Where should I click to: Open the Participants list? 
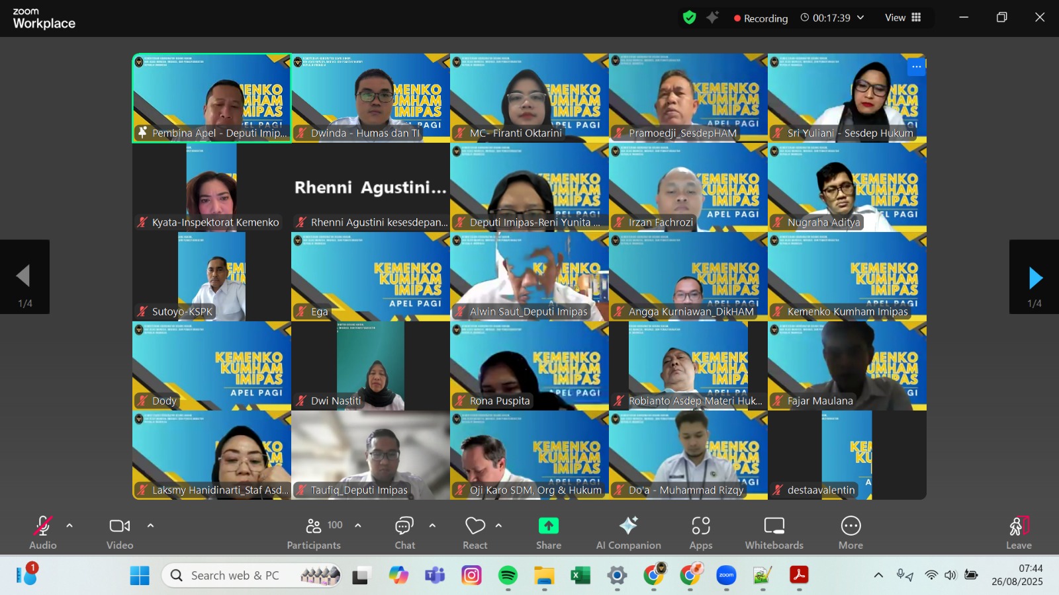[314, 533]
